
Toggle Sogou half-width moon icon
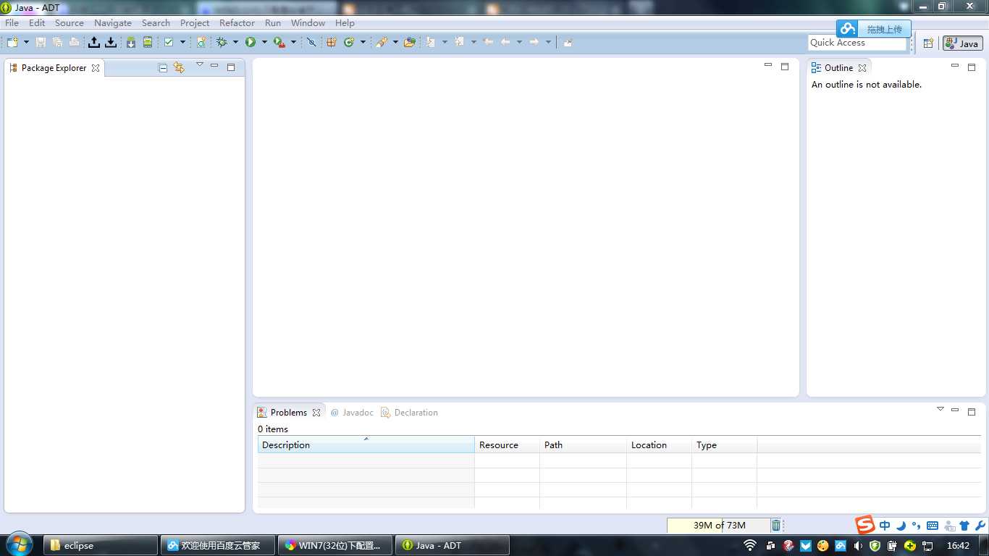[x=901, y=526]
